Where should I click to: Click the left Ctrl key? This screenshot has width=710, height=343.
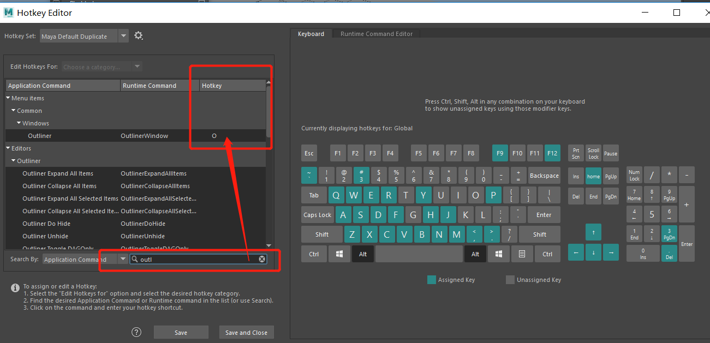(314, 254)
